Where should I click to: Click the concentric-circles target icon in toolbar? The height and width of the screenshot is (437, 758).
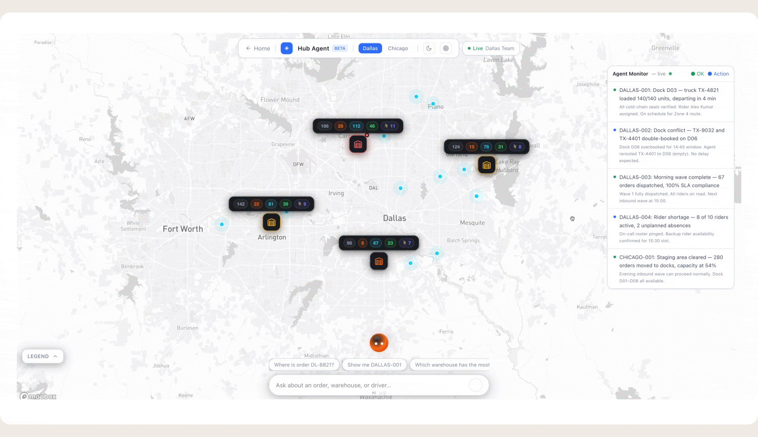[446, 48]
